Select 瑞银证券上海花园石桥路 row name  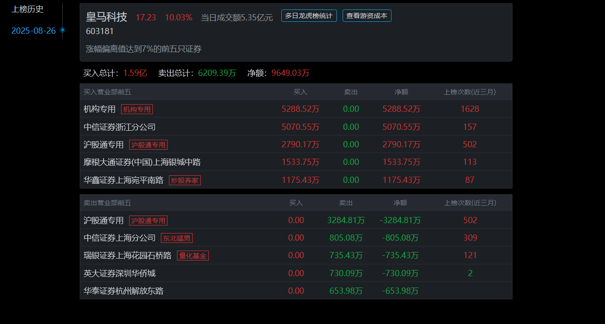pyautogui.click(x=128, y=256)
